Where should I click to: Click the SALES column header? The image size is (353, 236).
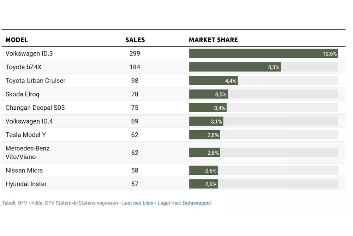(135, 40)
